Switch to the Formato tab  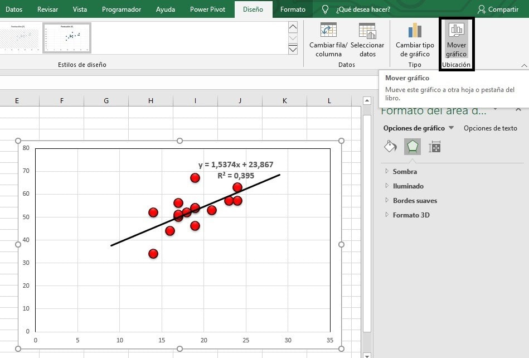pyautogui.click(x=293, y=9)
